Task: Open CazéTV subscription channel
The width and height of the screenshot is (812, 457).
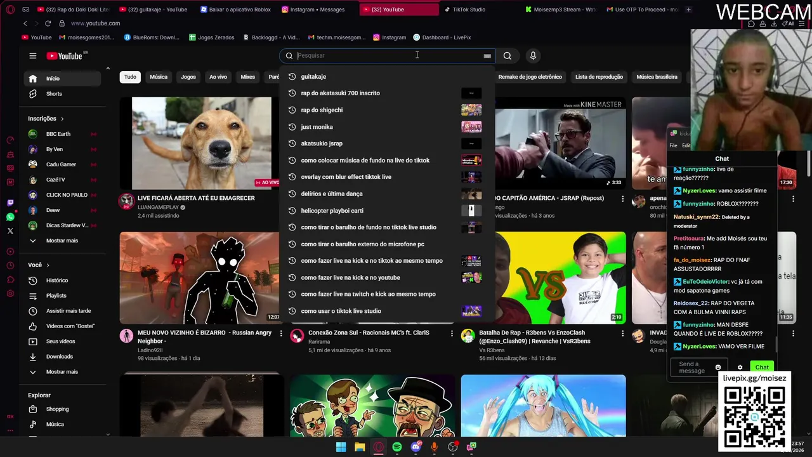Action: coord(62,180)
